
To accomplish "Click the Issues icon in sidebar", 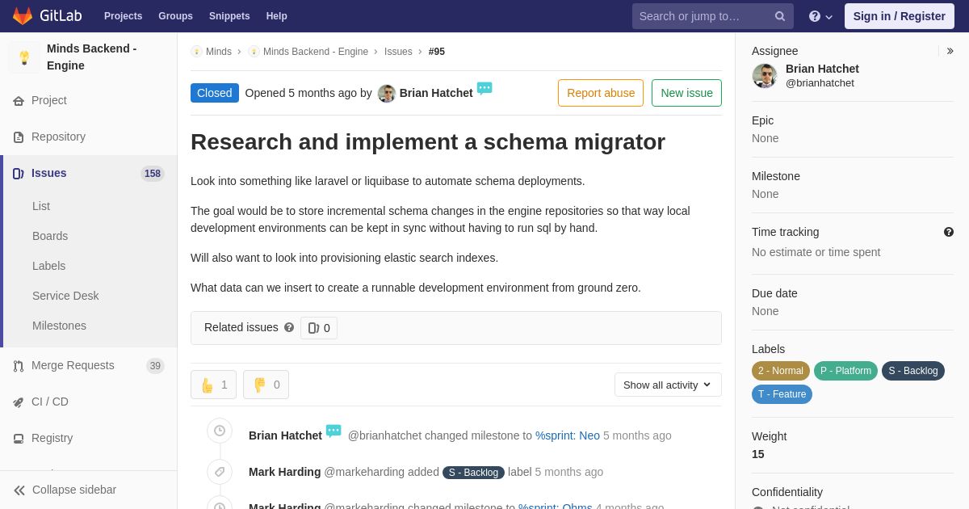I will click(x=19, y=174).
